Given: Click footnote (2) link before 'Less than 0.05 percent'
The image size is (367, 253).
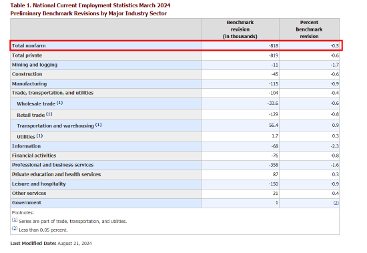Looking at the screenshot, I should [15, 228].
